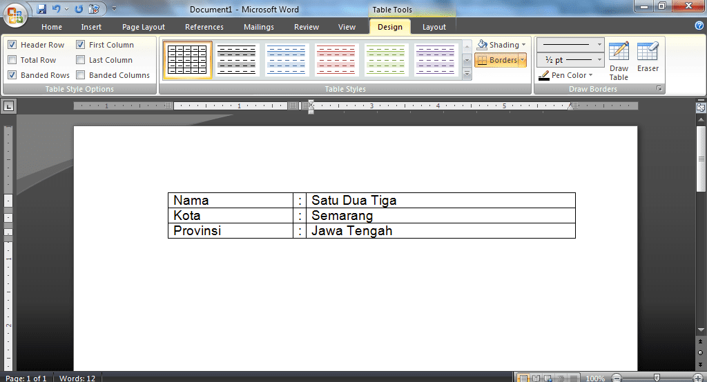Click the zoom slider handle
The image size is (707, 382).
point(657,378)
